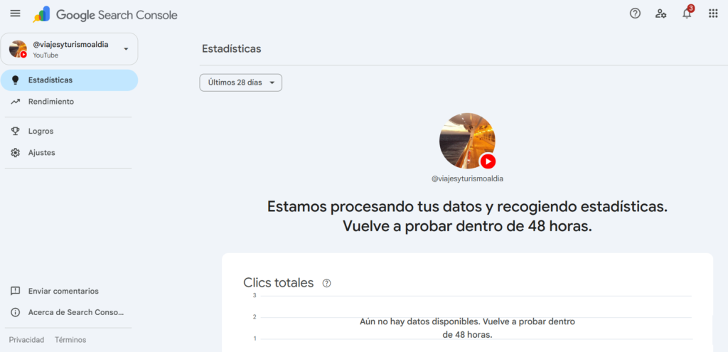Click the Google Search Console logo
This screenshot has height=352, width=728.
(x=105, y=15)
